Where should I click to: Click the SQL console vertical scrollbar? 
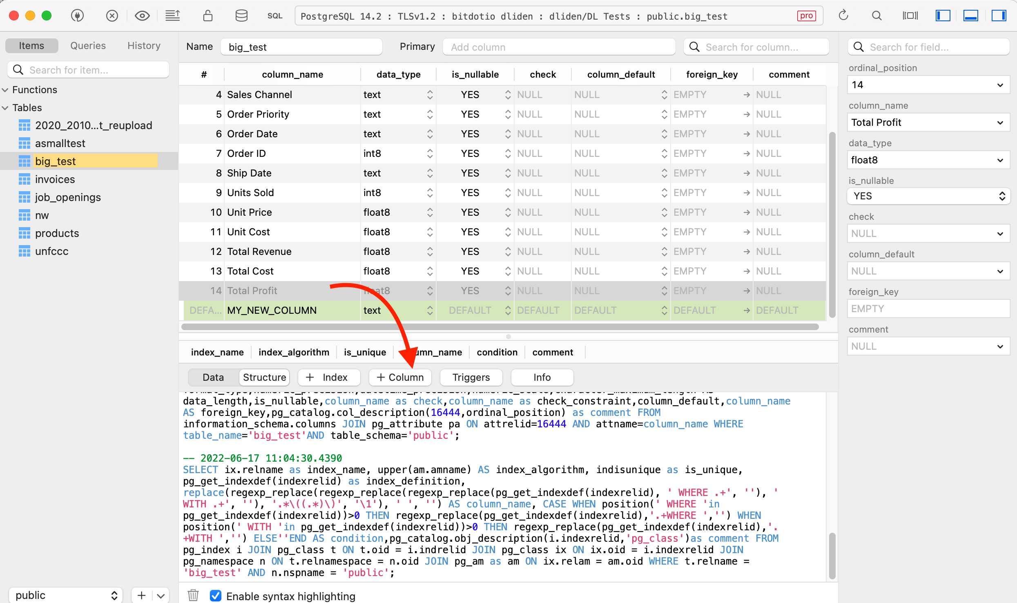point(832,556)
